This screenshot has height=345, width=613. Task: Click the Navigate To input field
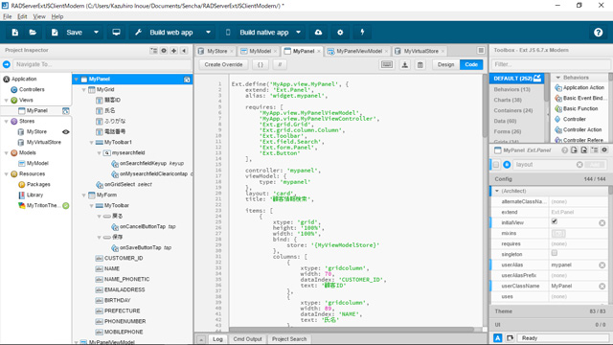pos(102,64)
